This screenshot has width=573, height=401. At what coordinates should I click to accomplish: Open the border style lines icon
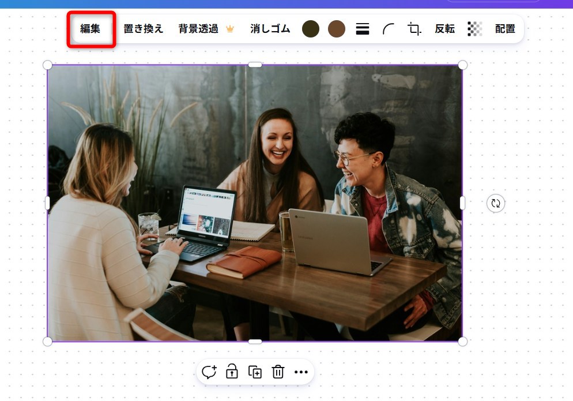(363, 28)
